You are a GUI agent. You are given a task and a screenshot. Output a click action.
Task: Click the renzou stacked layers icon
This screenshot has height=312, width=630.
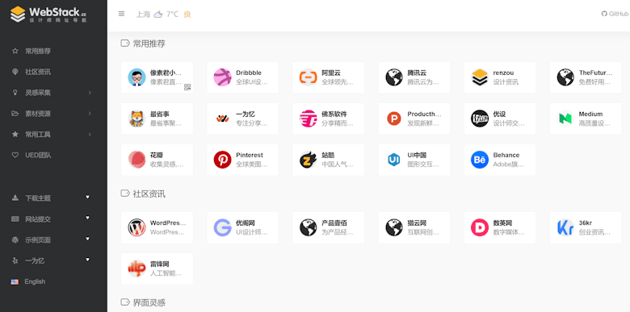(x=480, y=77)
